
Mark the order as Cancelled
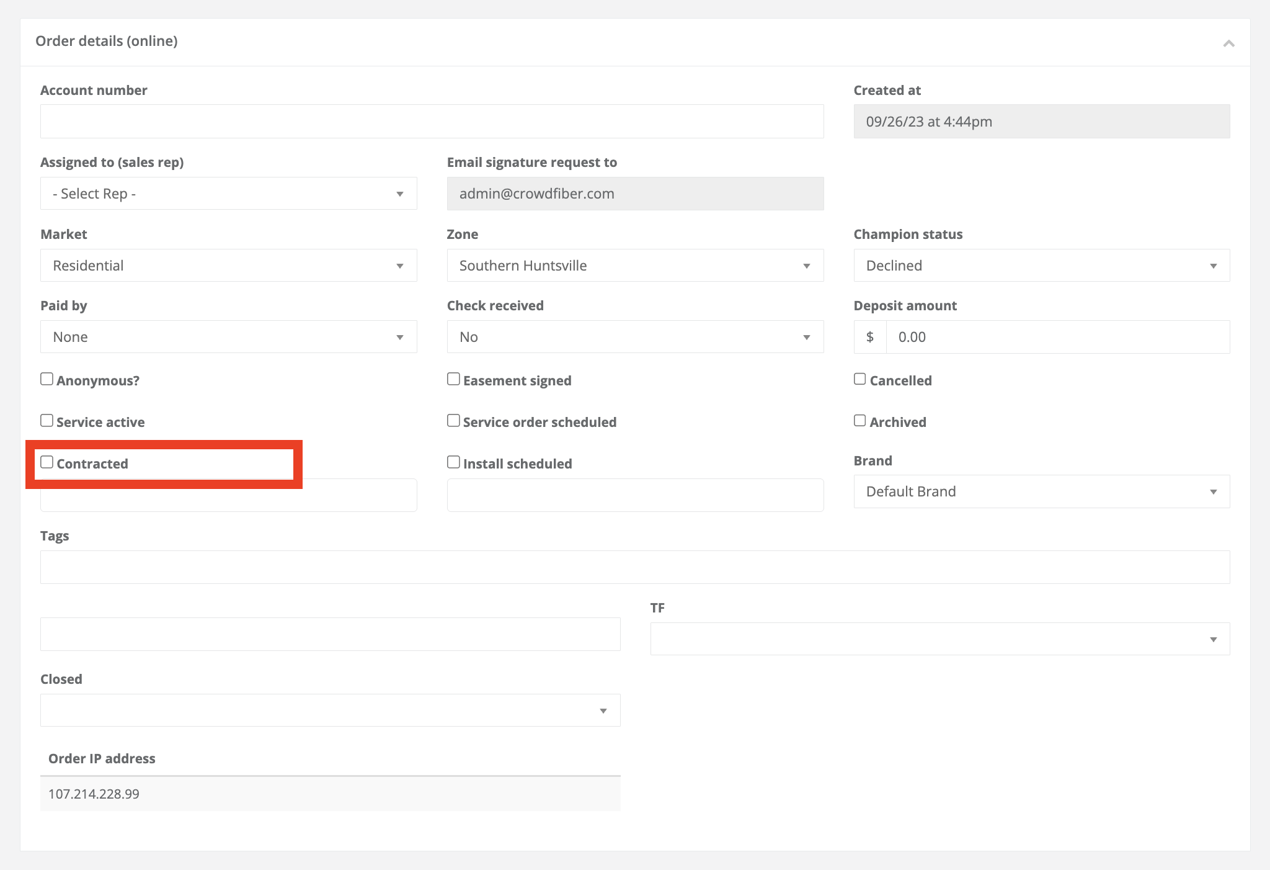pos(860,379)
